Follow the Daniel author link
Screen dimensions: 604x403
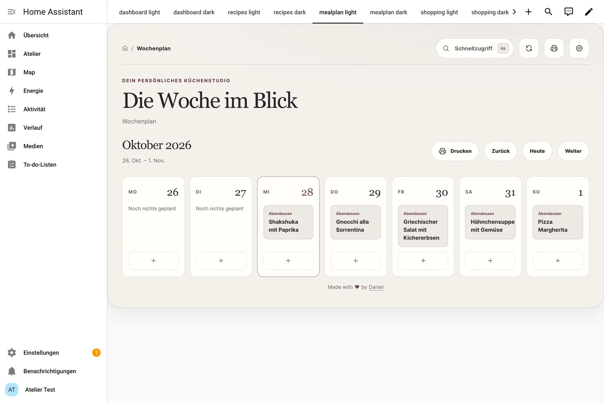(376, 287)
